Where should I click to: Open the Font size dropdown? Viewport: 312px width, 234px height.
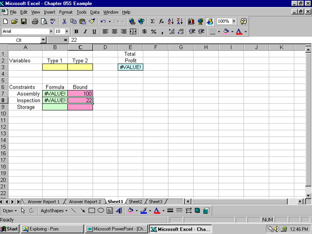(x=67, y=32)
